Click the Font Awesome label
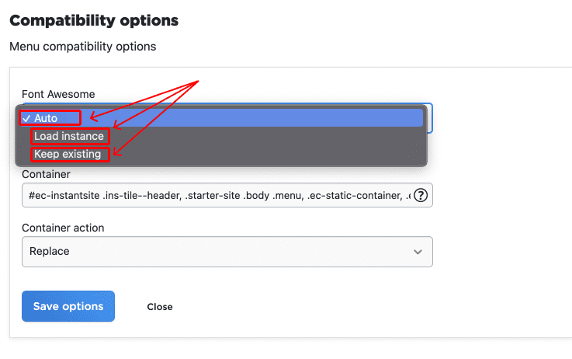This screenshot has height=359, width=572. (x=58, y=94)
